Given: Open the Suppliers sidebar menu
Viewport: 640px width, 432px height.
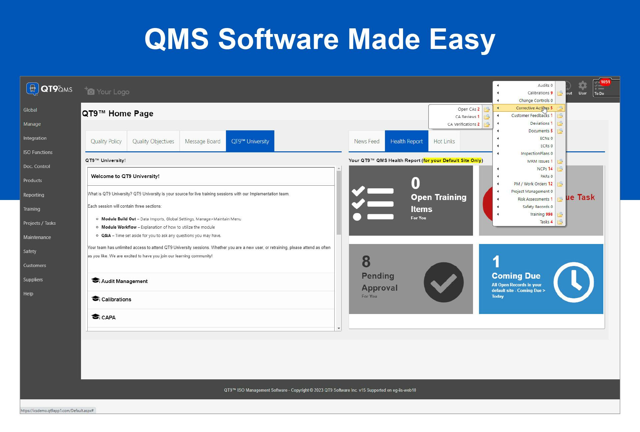Looking at the screenshot, I should tap(33, 279).
